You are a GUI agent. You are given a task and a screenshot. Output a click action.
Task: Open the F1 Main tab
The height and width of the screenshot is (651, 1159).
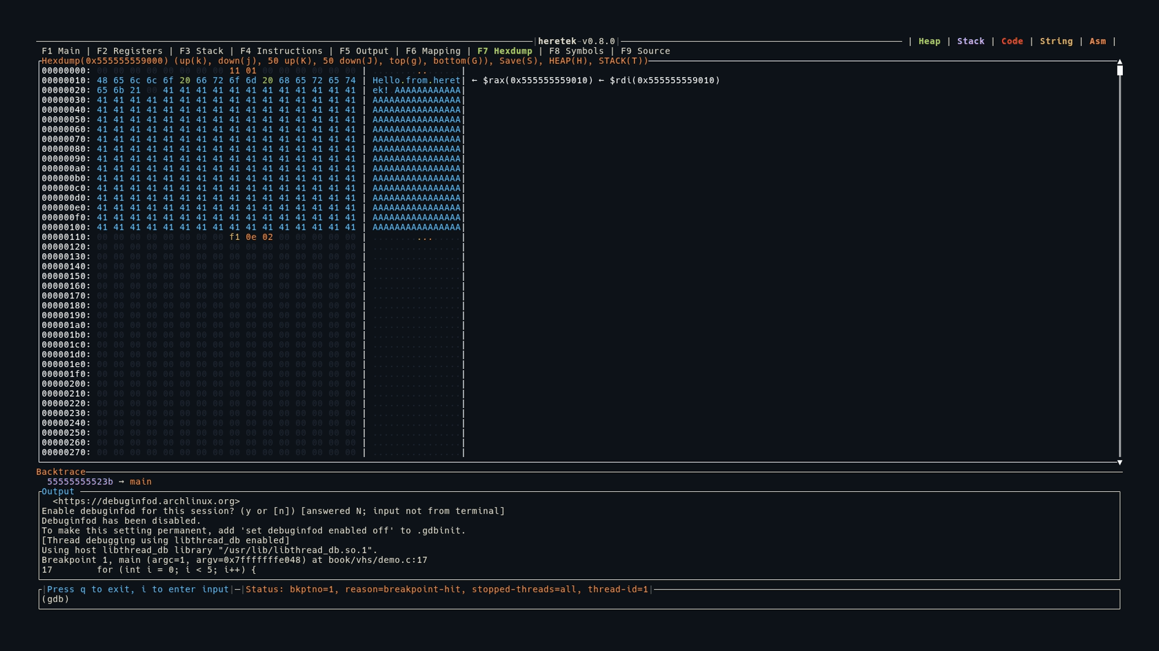(x=60, y=51)
